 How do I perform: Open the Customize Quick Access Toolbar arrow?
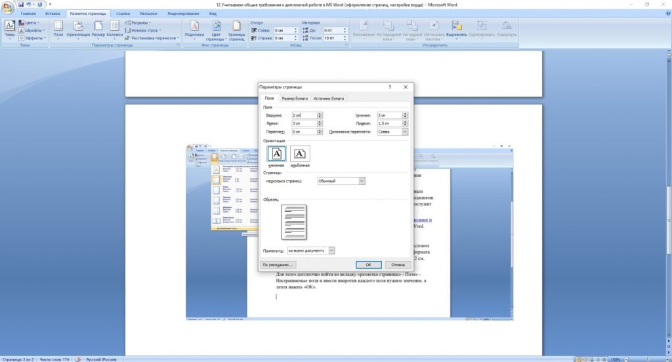pyautogui.click(x=50, y=5)
